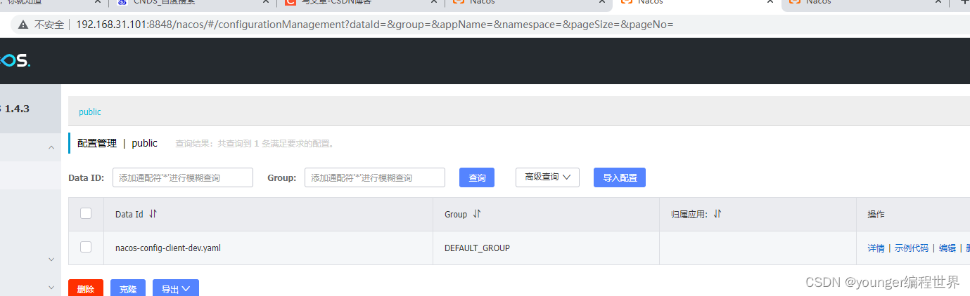This screenshot has height=296, width=970.
Task: Select the public namespace tab
Action: (x=90, y=112)
